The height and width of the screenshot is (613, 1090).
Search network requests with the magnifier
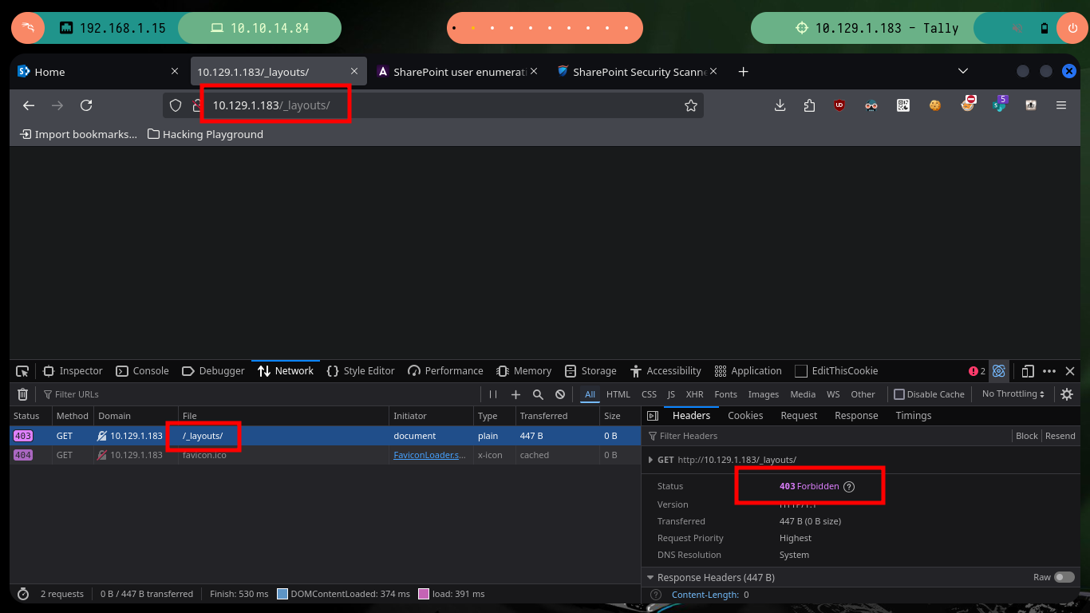point(538,394)
